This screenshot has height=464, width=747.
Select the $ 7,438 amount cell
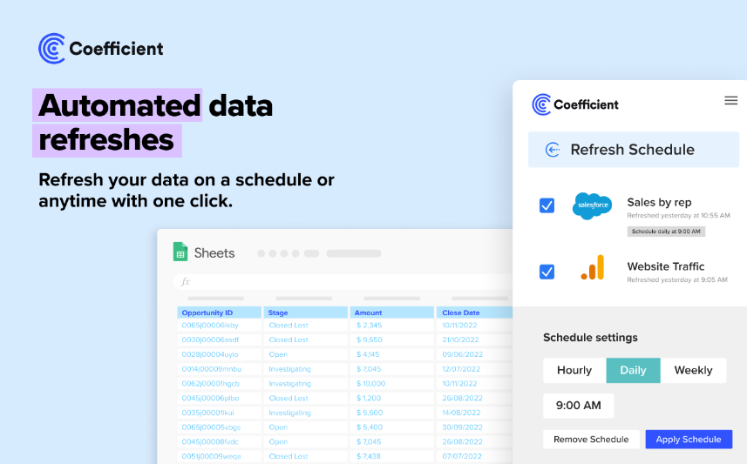392,456
